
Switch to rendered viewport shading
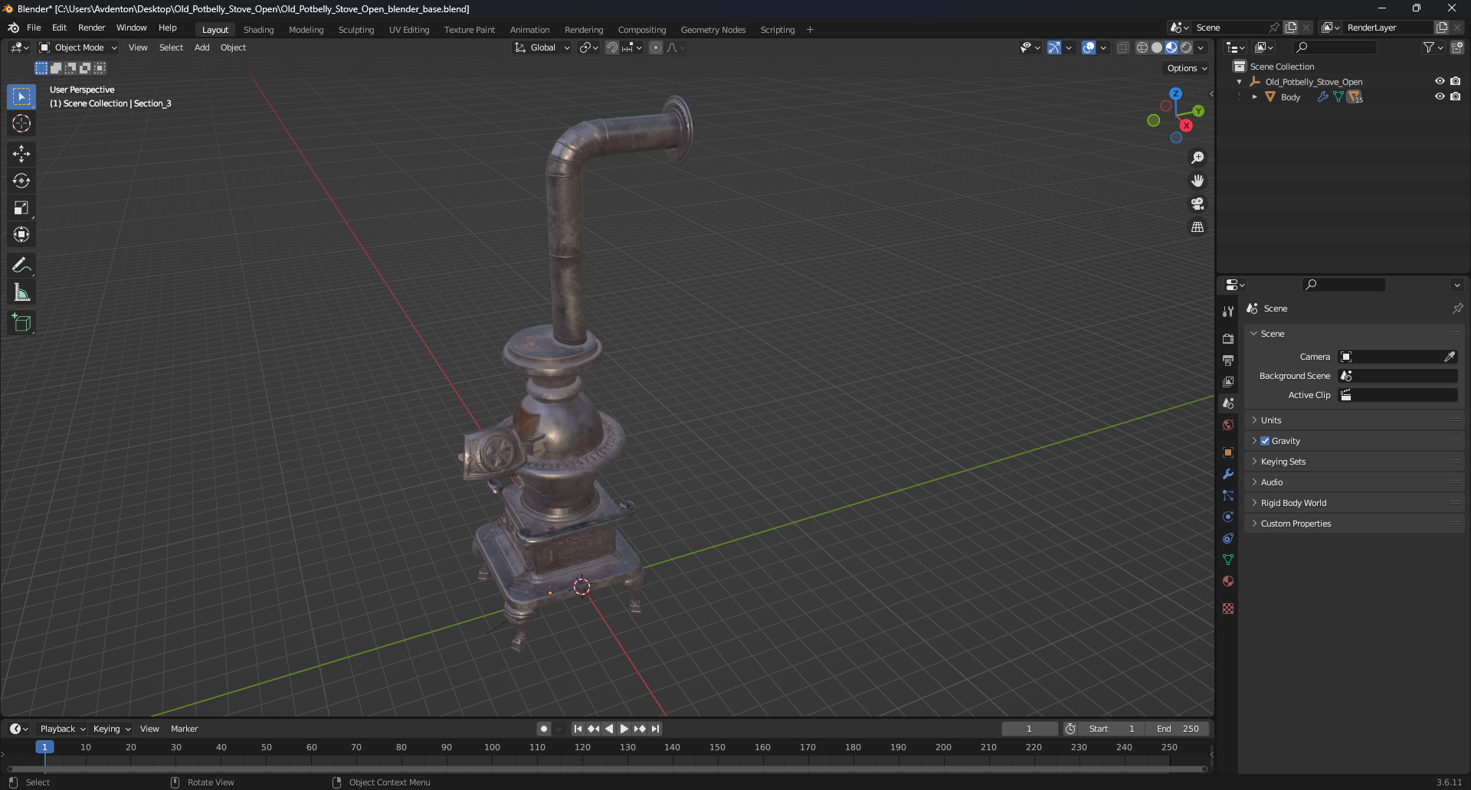[x=1186, y=47]
